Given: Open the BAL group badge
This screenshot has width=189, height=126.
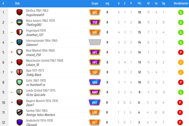Looking at the screenshot, I should (95, 12).
